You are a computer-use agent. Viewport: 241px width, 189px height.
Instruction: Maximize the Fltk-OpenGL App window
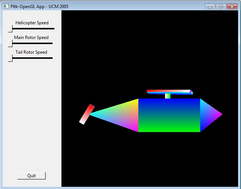(221, 7)
